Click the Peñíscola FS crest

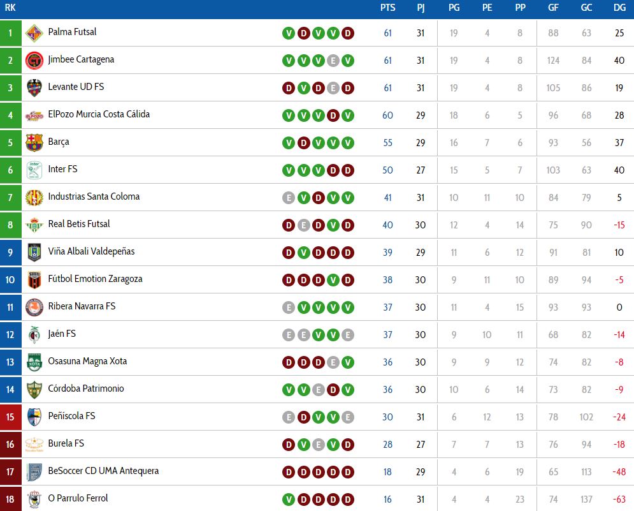(34, 417)
